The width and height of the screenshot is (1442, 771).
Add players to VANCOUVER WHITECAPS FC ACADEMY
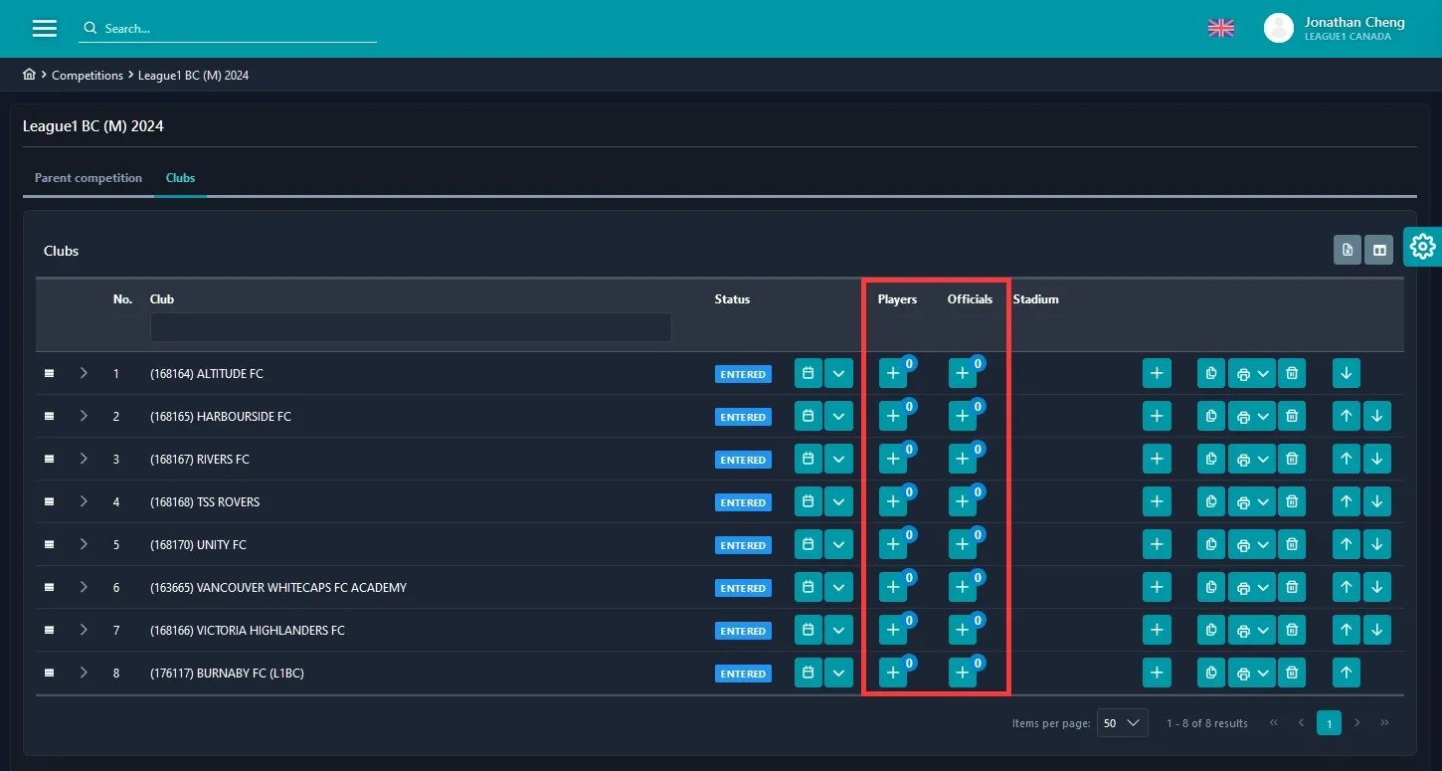point(893,587)
